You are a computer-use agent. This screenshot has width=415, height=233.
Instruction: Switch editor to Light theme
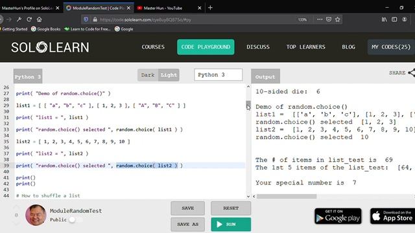click(169, 75)
